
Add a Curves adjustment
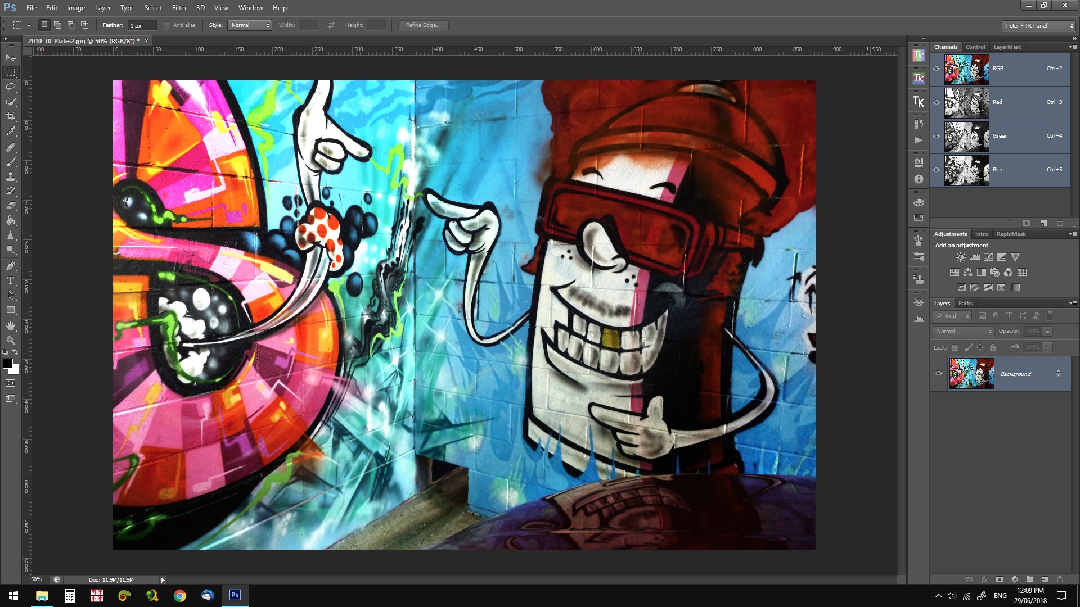coord(988,257)
